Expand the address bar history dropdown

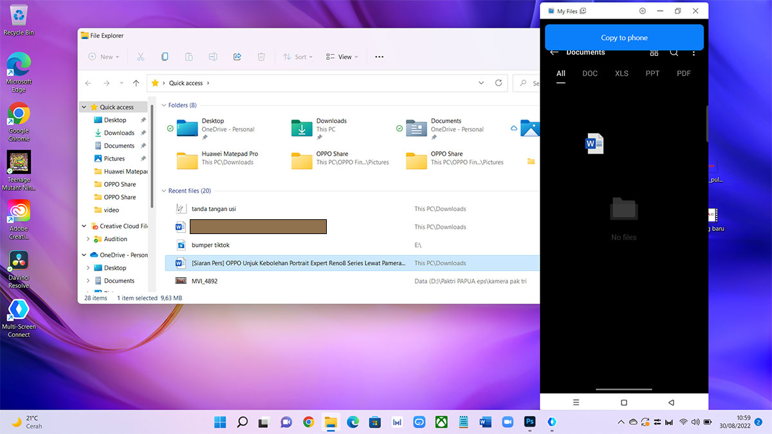tap(481, 83)
